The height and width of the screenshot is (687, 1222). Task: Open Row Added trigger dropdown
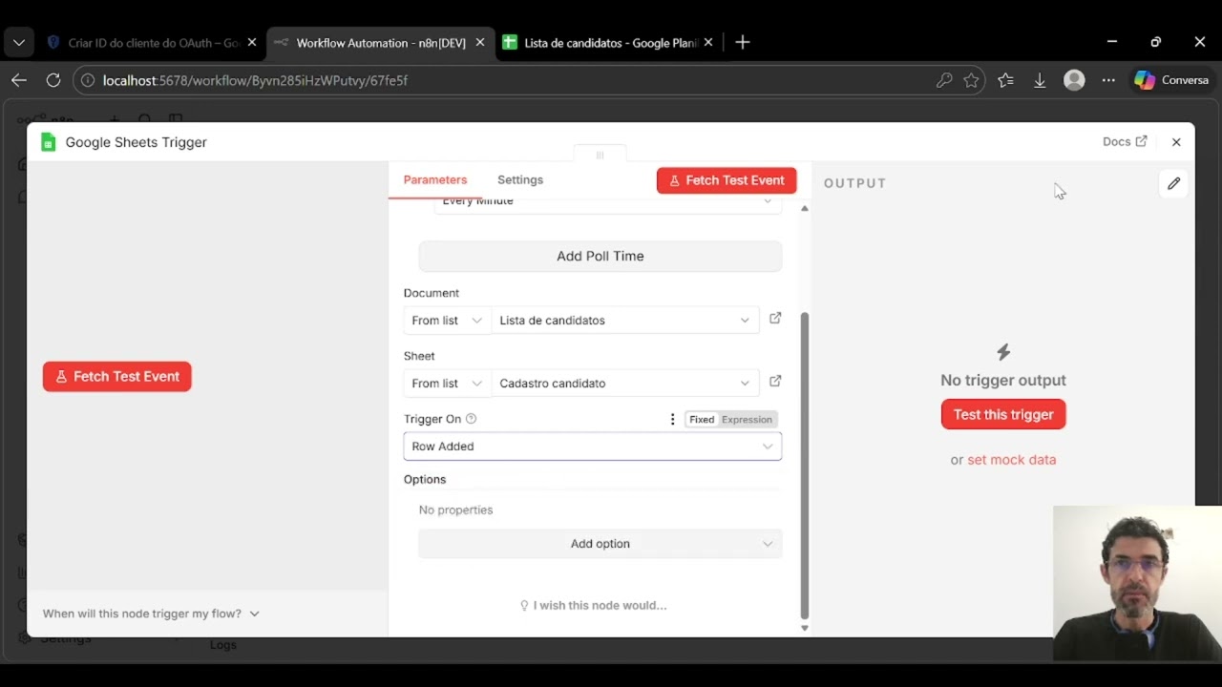click(593, 447)
